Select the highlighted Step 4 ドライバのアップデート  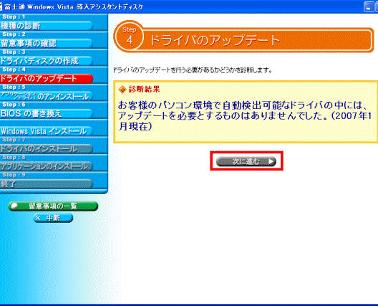[x=47, y=78]
